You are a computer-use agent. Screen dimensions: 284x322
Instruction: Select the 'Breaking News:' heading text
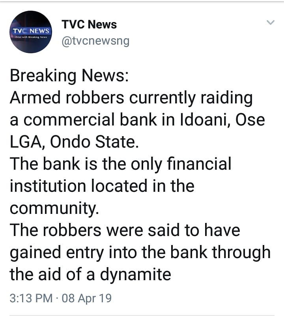click(x=69, y=75)
